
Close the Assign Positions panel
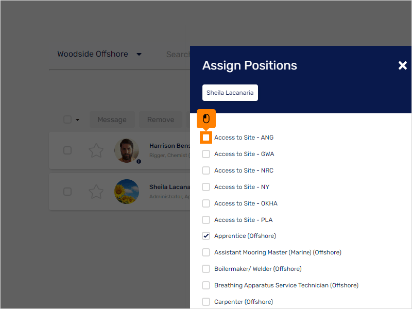coord(402,65)
